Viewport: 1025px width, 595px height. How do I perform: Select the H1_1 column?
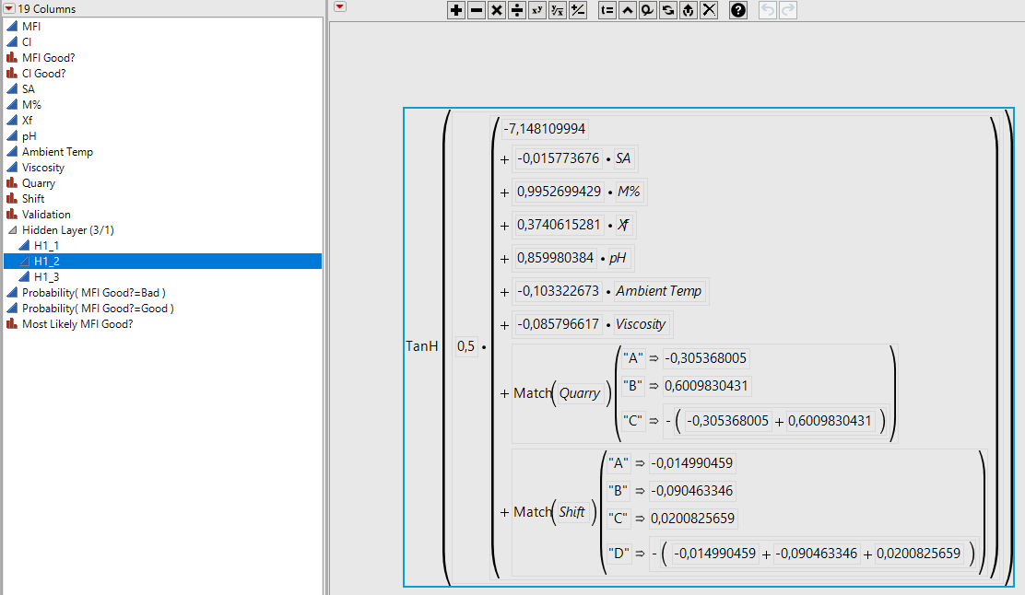(x=46, y=246)
